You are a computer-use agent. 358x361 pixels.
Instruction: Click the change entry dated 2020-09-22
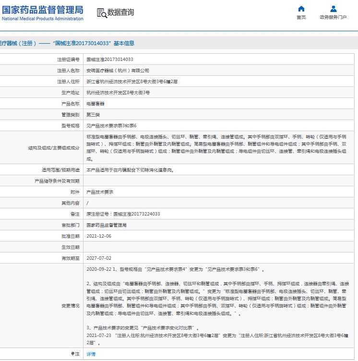point(175,269)
